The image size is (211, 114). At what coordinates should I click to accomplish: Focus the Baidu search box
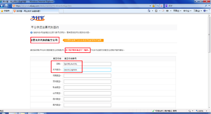click(x=186, y=6)
